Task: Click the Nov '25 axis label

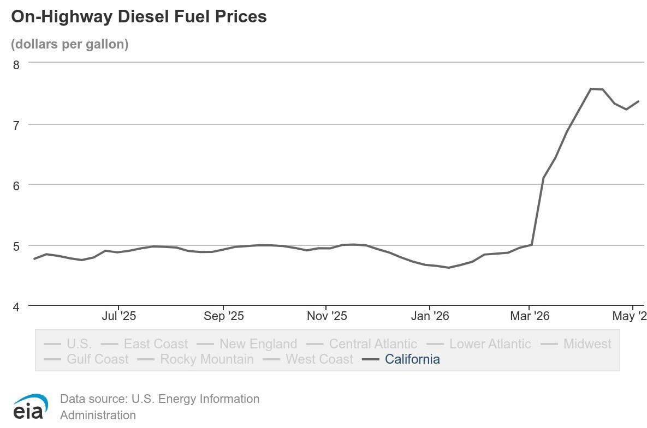Action: coord(327,316)
